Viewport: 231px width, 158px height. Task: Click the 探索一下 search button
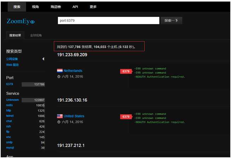pos(171,21)
